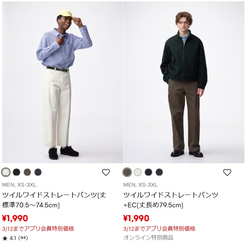Open ツイルワイドストレートパンツ+EC 丈長め product title
Image resolution: width=246 pixels, height=242 pixels.
coord(171,200)
